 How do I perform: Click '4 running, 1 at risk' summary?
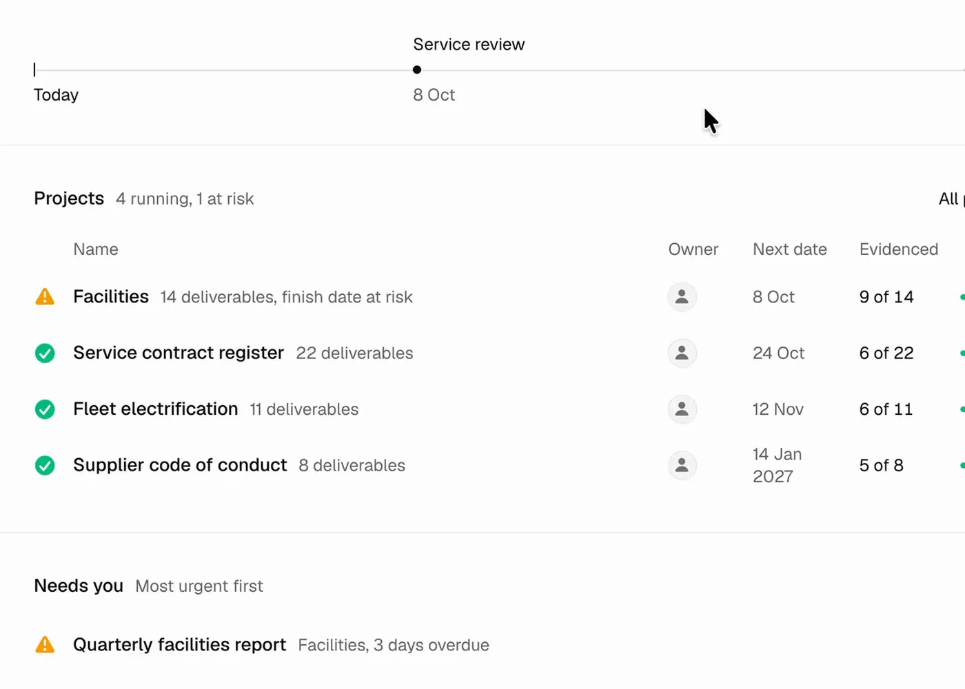tap(185, 199)
